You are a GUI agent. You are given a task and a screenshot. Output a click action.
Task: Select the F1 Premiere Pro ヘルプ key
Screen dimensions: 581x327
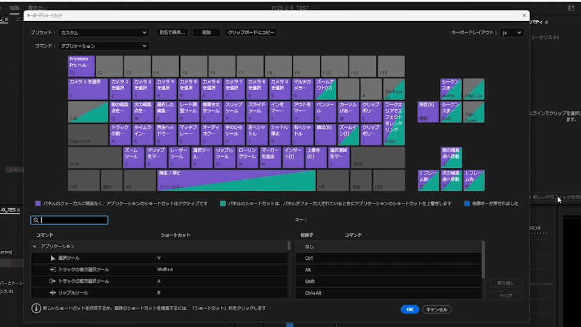tap(81, 66)
